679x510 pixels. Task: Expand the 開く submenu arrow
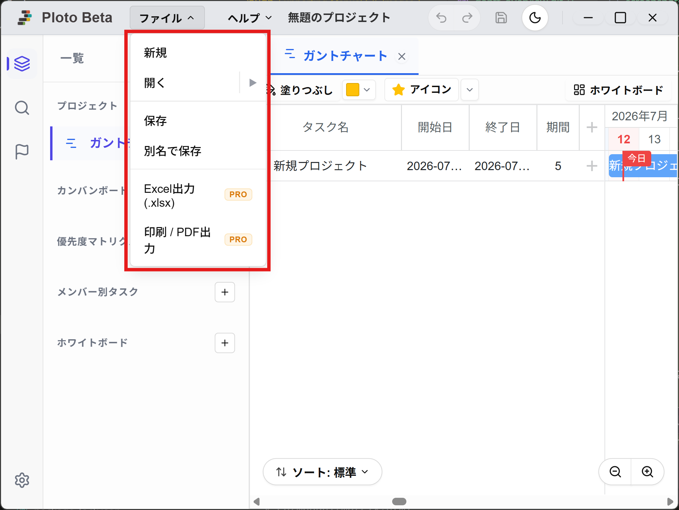click(253, 83)
